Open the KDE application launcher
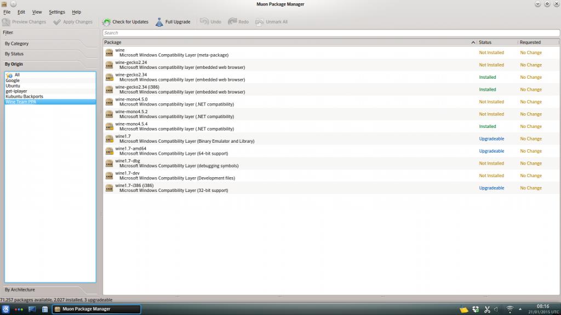 (x=5, y=309)
